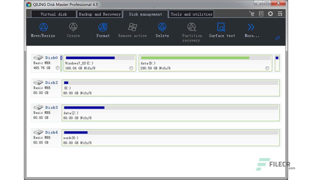Maximize the QILING Disk Master window
The height and width of the screenshot is (180, 312).
click(267, 3)
